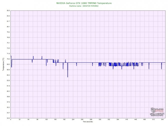Click the 75.1 y-axis value
Screen dimensions: 168x126
point(8,43)
